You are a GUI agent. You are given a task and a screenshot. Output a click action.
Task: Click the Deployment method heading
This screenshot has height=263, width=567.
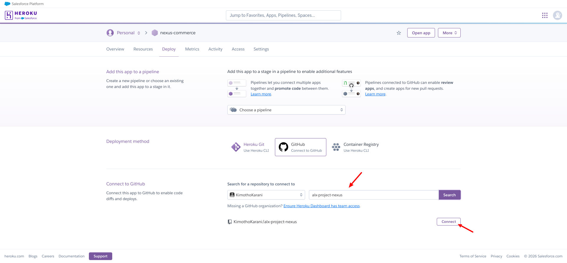pyautogui.click(x=128, y=141)
